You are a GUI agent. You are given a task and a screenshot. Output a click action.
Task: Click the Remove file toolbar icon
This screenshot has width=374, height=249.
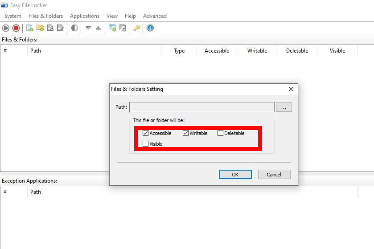(x=50, y=28)
